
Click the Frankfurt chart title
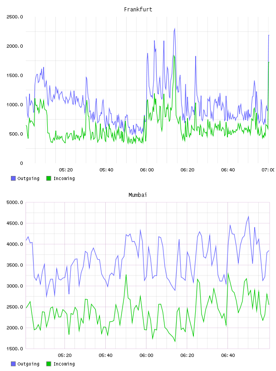pos(138,10)
